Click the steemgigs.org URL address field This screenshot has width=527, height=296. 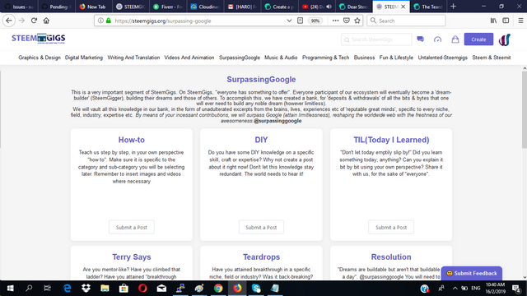tap(198, 21)
